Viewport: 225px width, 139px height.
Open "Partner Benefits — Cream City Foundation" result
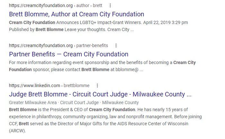[x=68, y=54]
